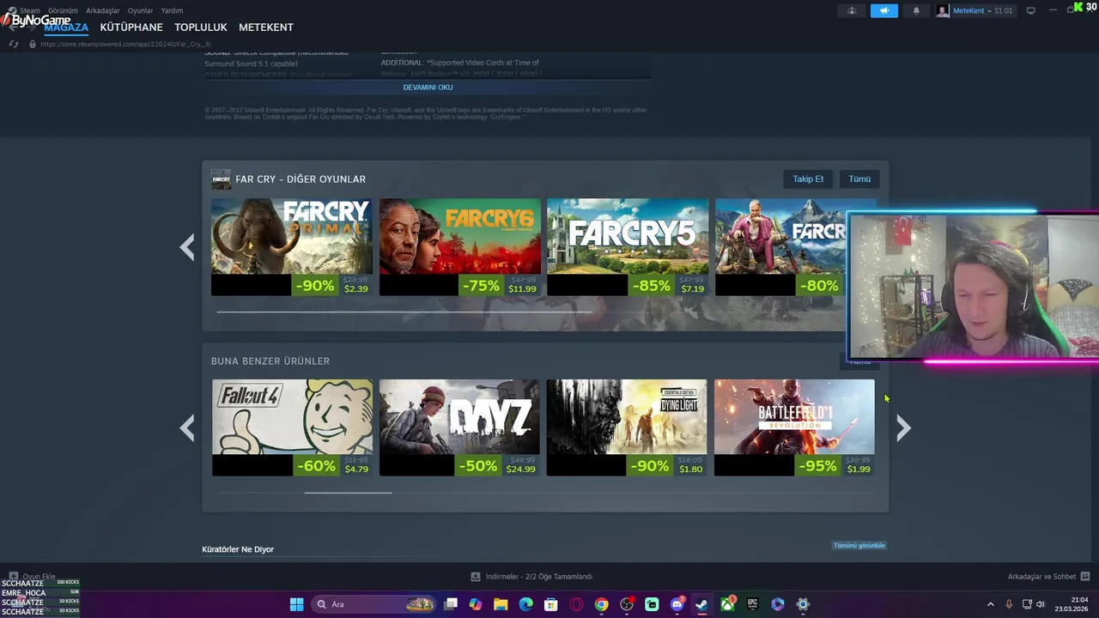Open the Steam friends list icon

tap(852, 10)
